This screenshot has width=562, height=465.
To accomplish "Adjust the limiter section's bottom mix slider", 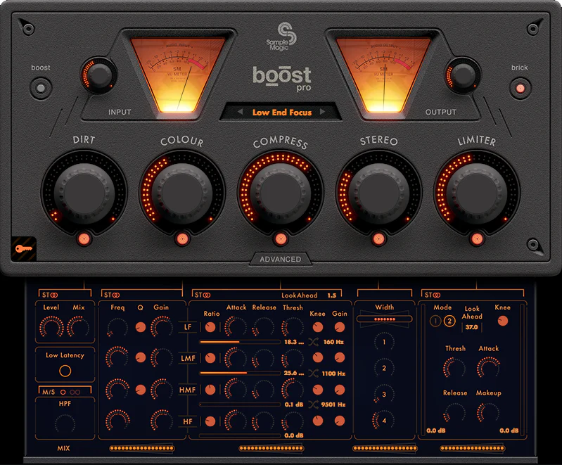I will click(473, 448).
